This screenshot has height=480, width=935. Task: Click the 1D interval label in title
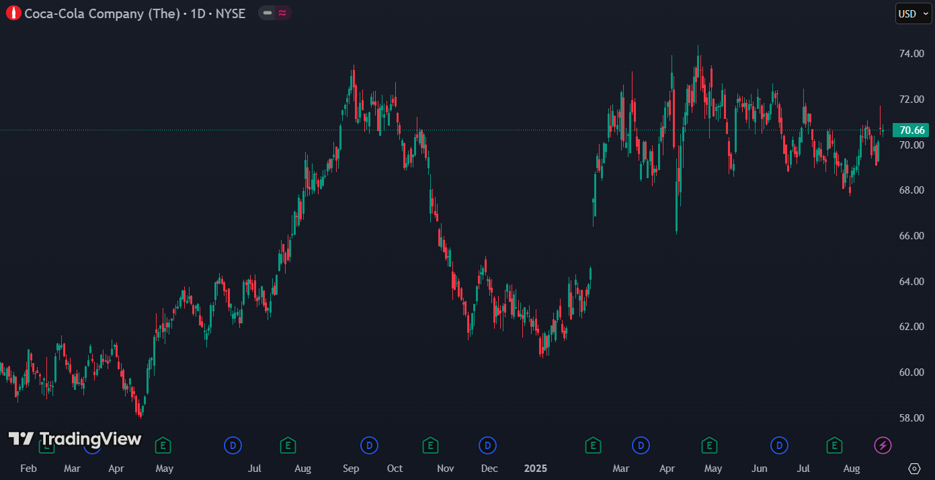coord(198,13)
